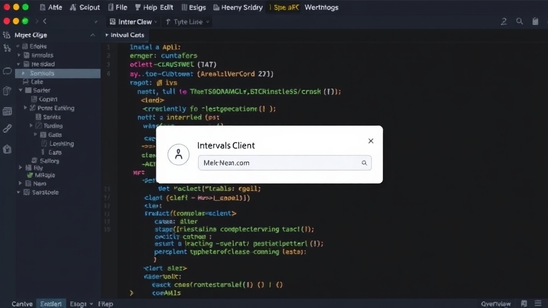Select the highlighted Spe aFC menu item
Viewport: 548px width, 308px height.
coord(284,7)
